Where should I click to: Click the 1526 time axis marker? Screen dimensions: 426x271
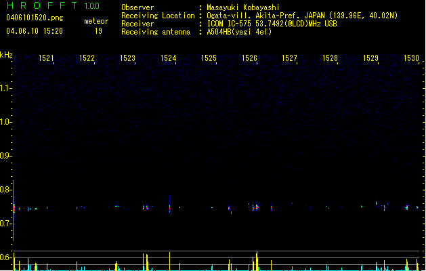[249, 58]
